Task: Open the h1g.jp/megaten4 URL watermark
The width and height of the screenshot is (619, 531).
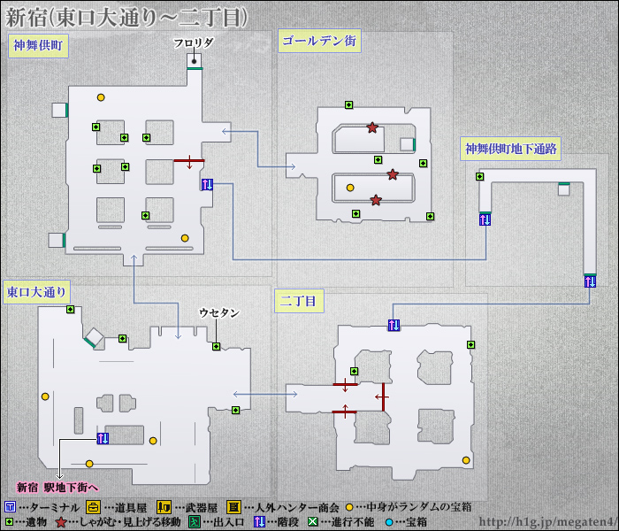Action: point(546,521)
